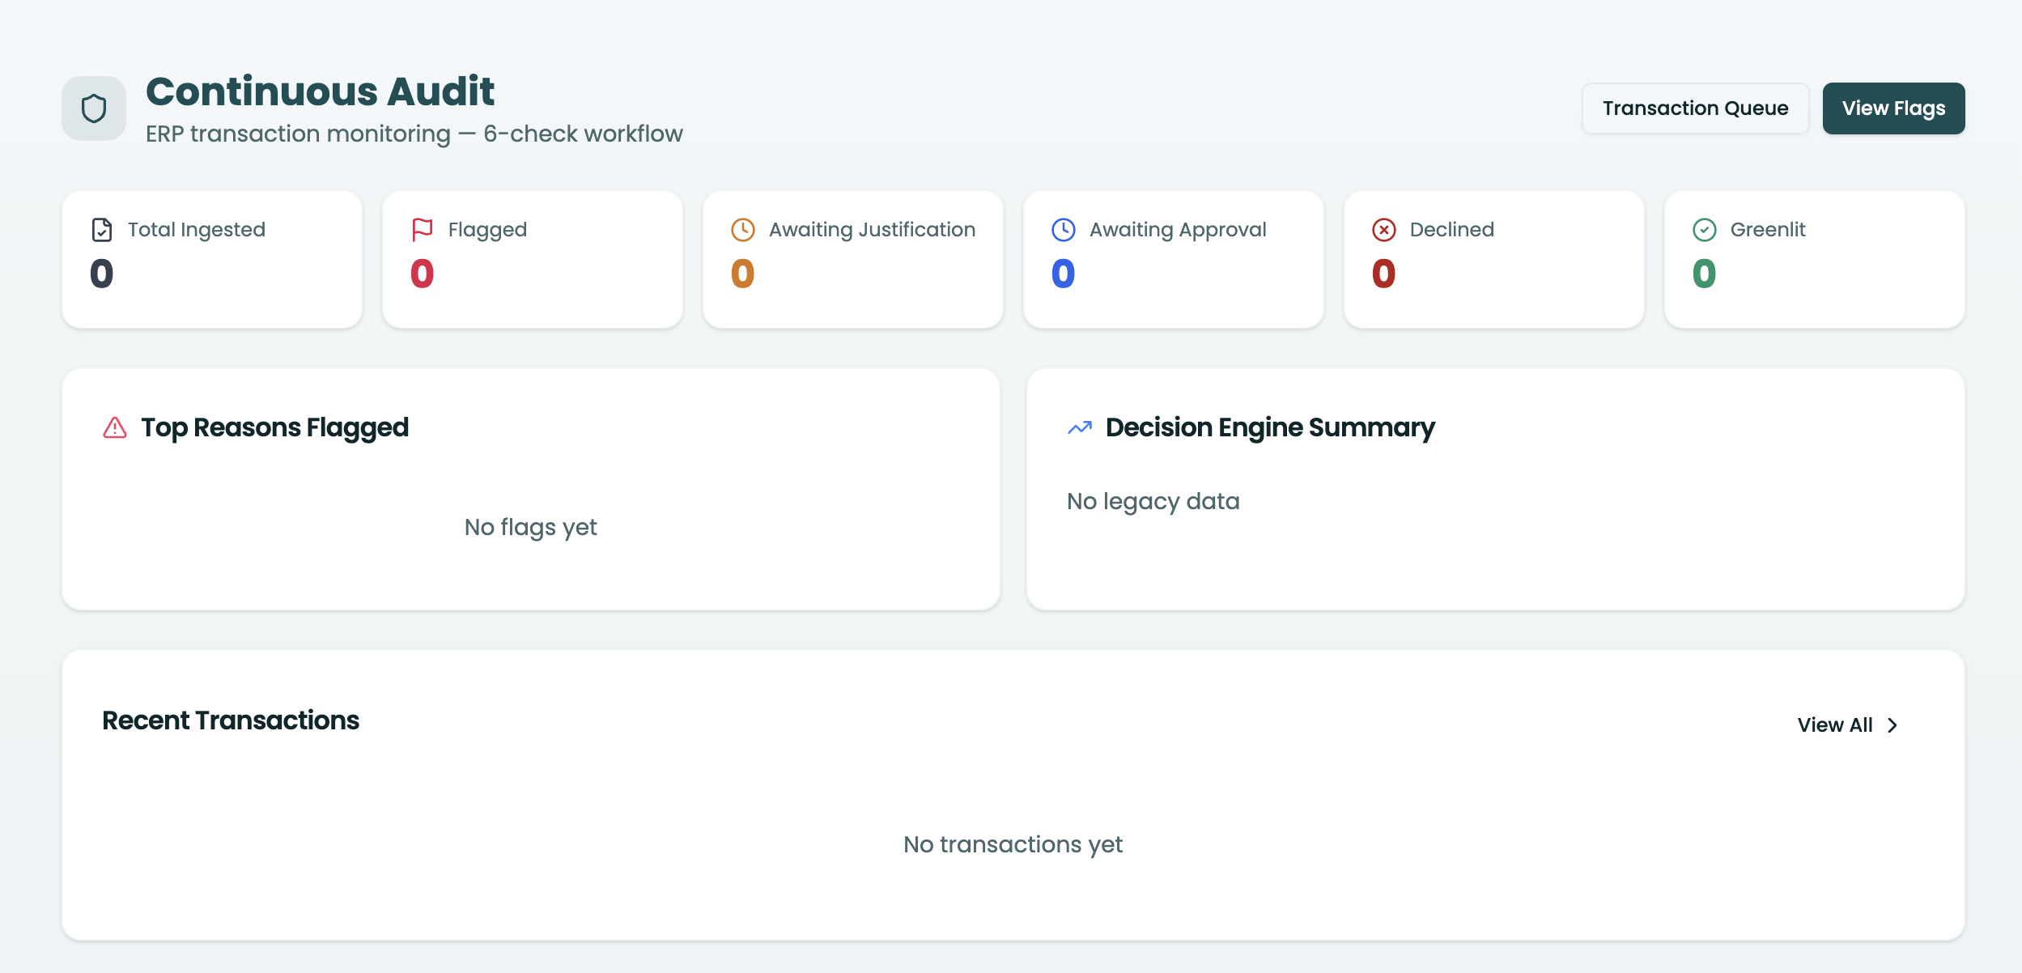Click the Decision Engine Summary heading
This screenshot has width=2022, height=973.
1270,427
